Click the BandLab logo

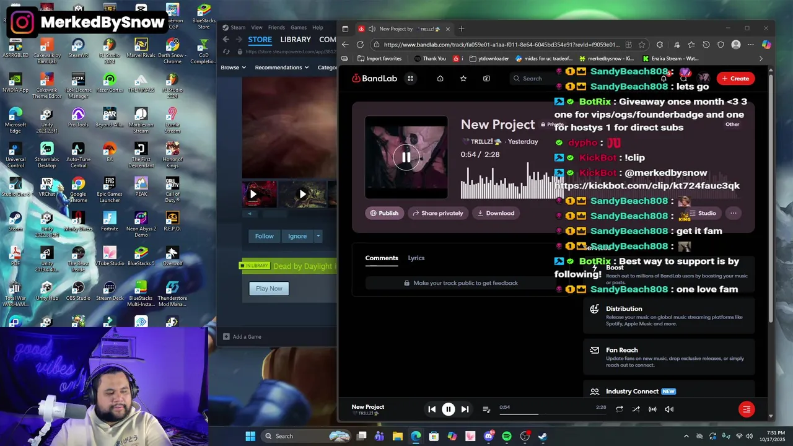coord(374,79)
